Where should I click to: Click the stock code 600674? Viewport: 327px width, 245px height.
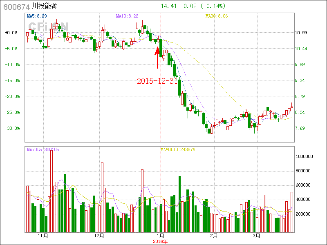click(15, 7)
